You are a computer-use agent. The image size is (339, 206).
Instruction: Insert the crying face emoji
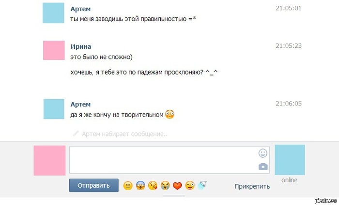[x=166, y=186]
